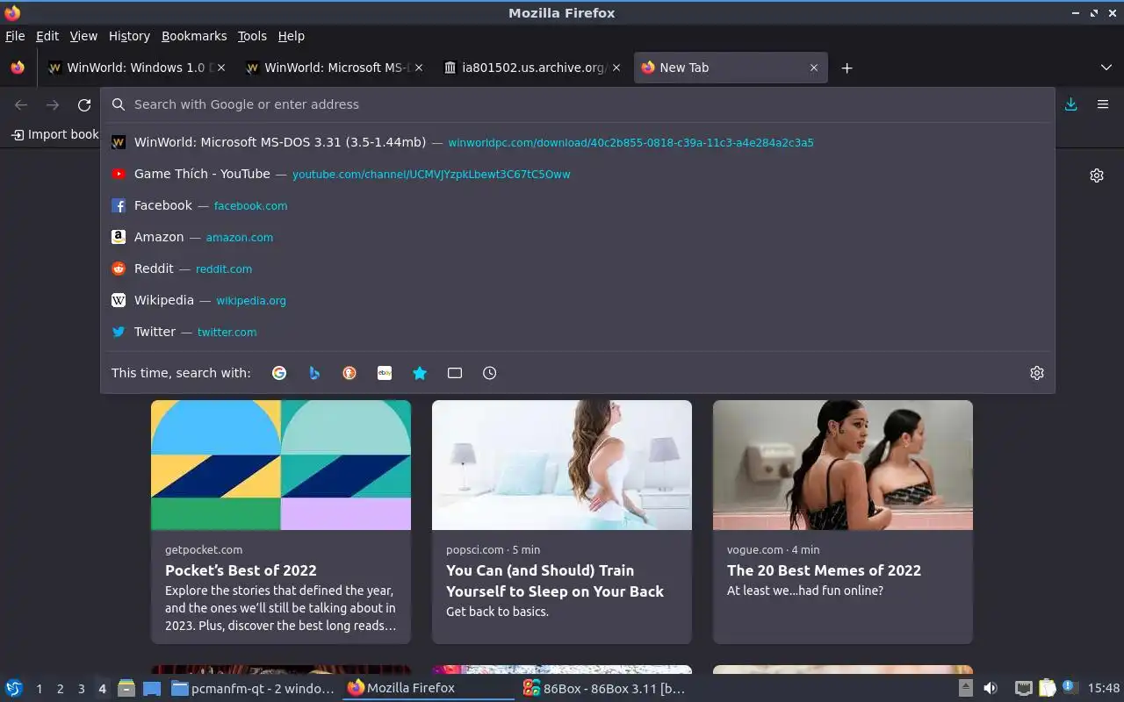The width and height of the screenshot is (1124, 702).
Task: Open The 20 Best Memes of 2022 title
Action: [x=824, y=570]
